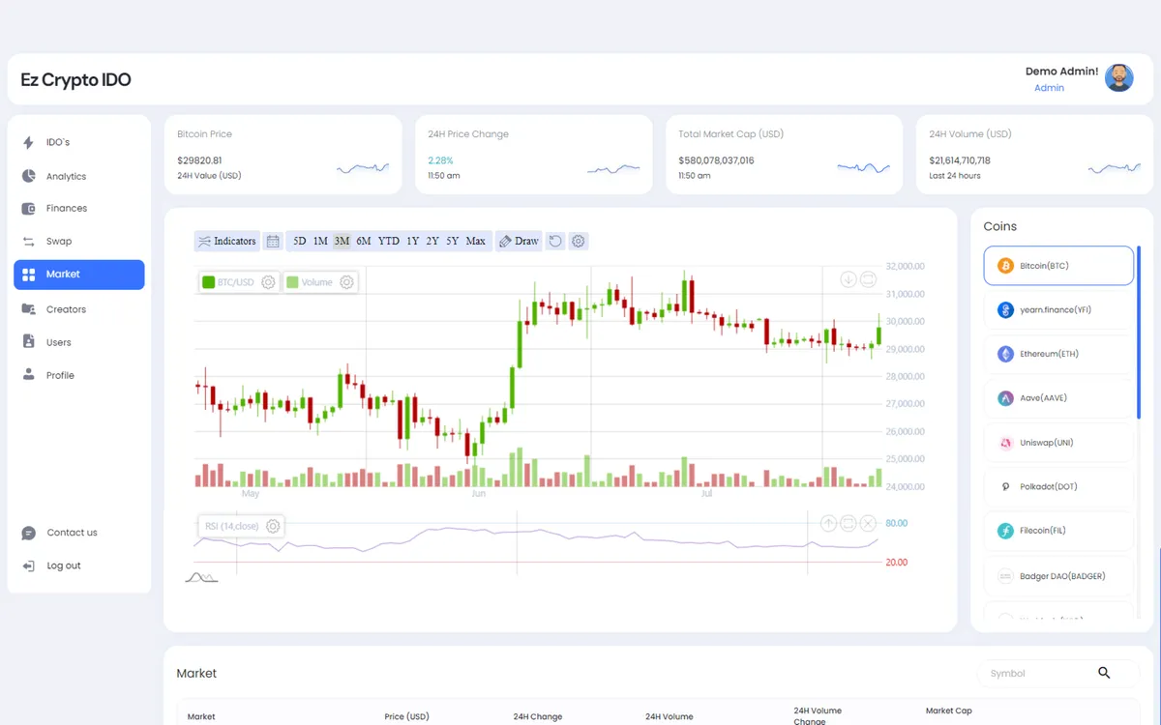1161x725 pixels.
Task: Select Uniswap(UNI) in Coins list
Action: [1058, 442]
